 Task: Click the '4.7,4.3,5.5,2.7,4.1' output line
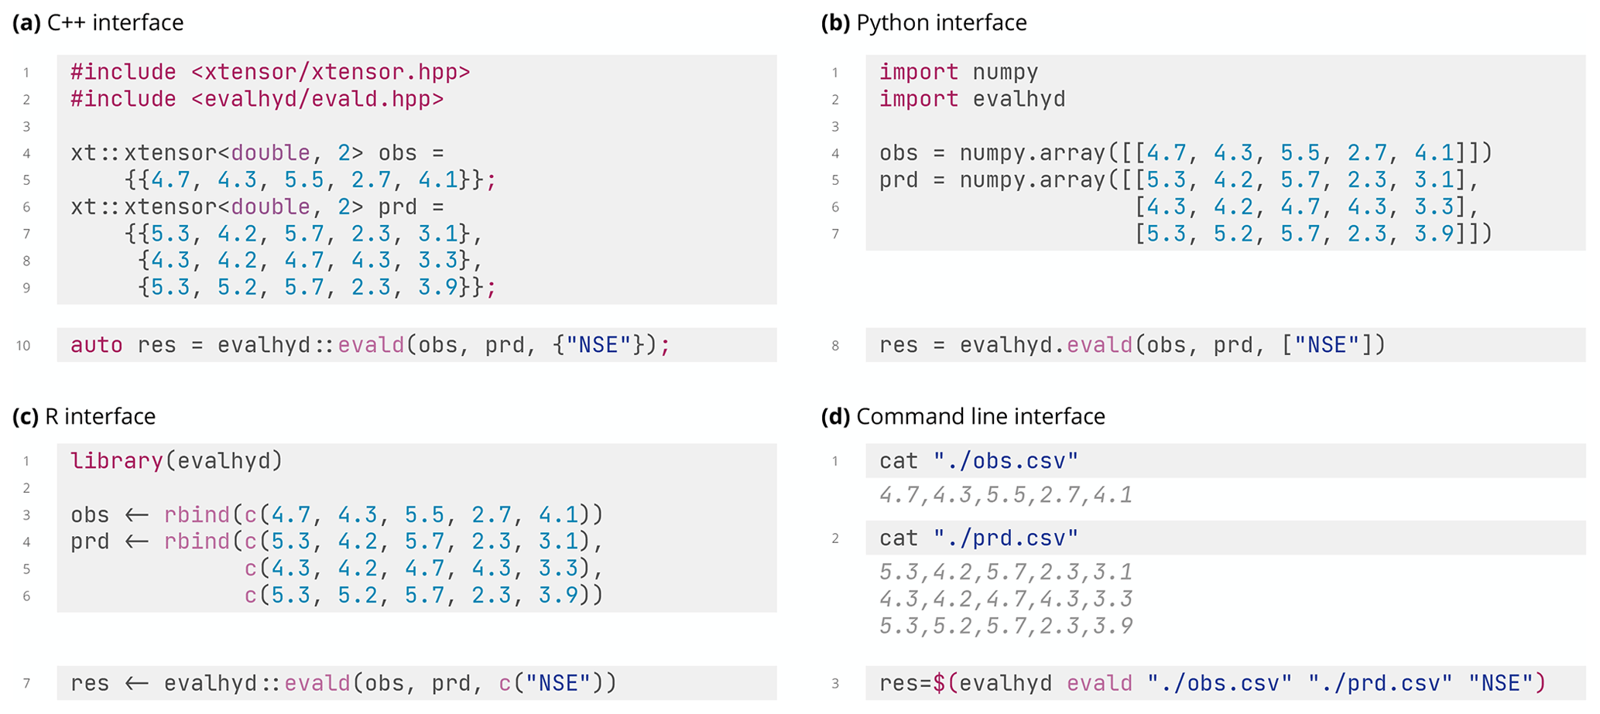click(x=1006, y=495)
